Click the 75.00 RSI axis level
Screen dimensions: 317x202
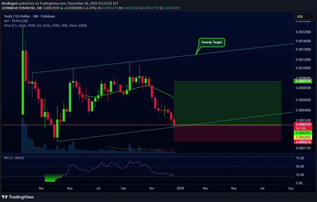[x=300, y=158]
